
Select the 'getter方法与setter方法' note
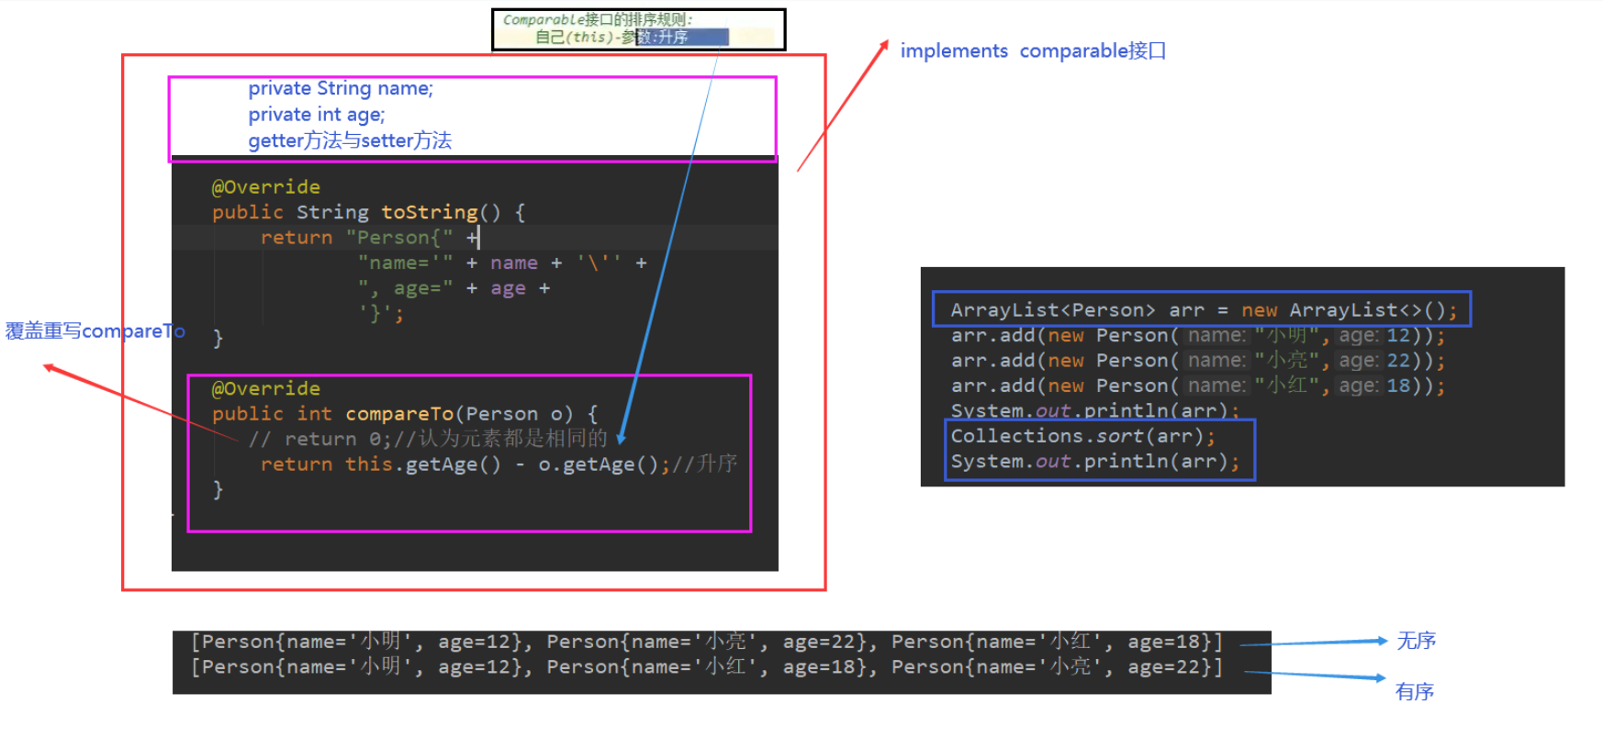[x=350, y=140]
